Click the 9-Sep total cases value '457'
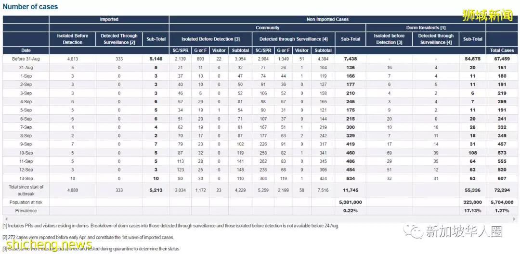 pos(502,144)
